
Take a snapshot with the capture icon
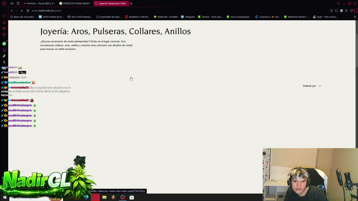[336, 11]
